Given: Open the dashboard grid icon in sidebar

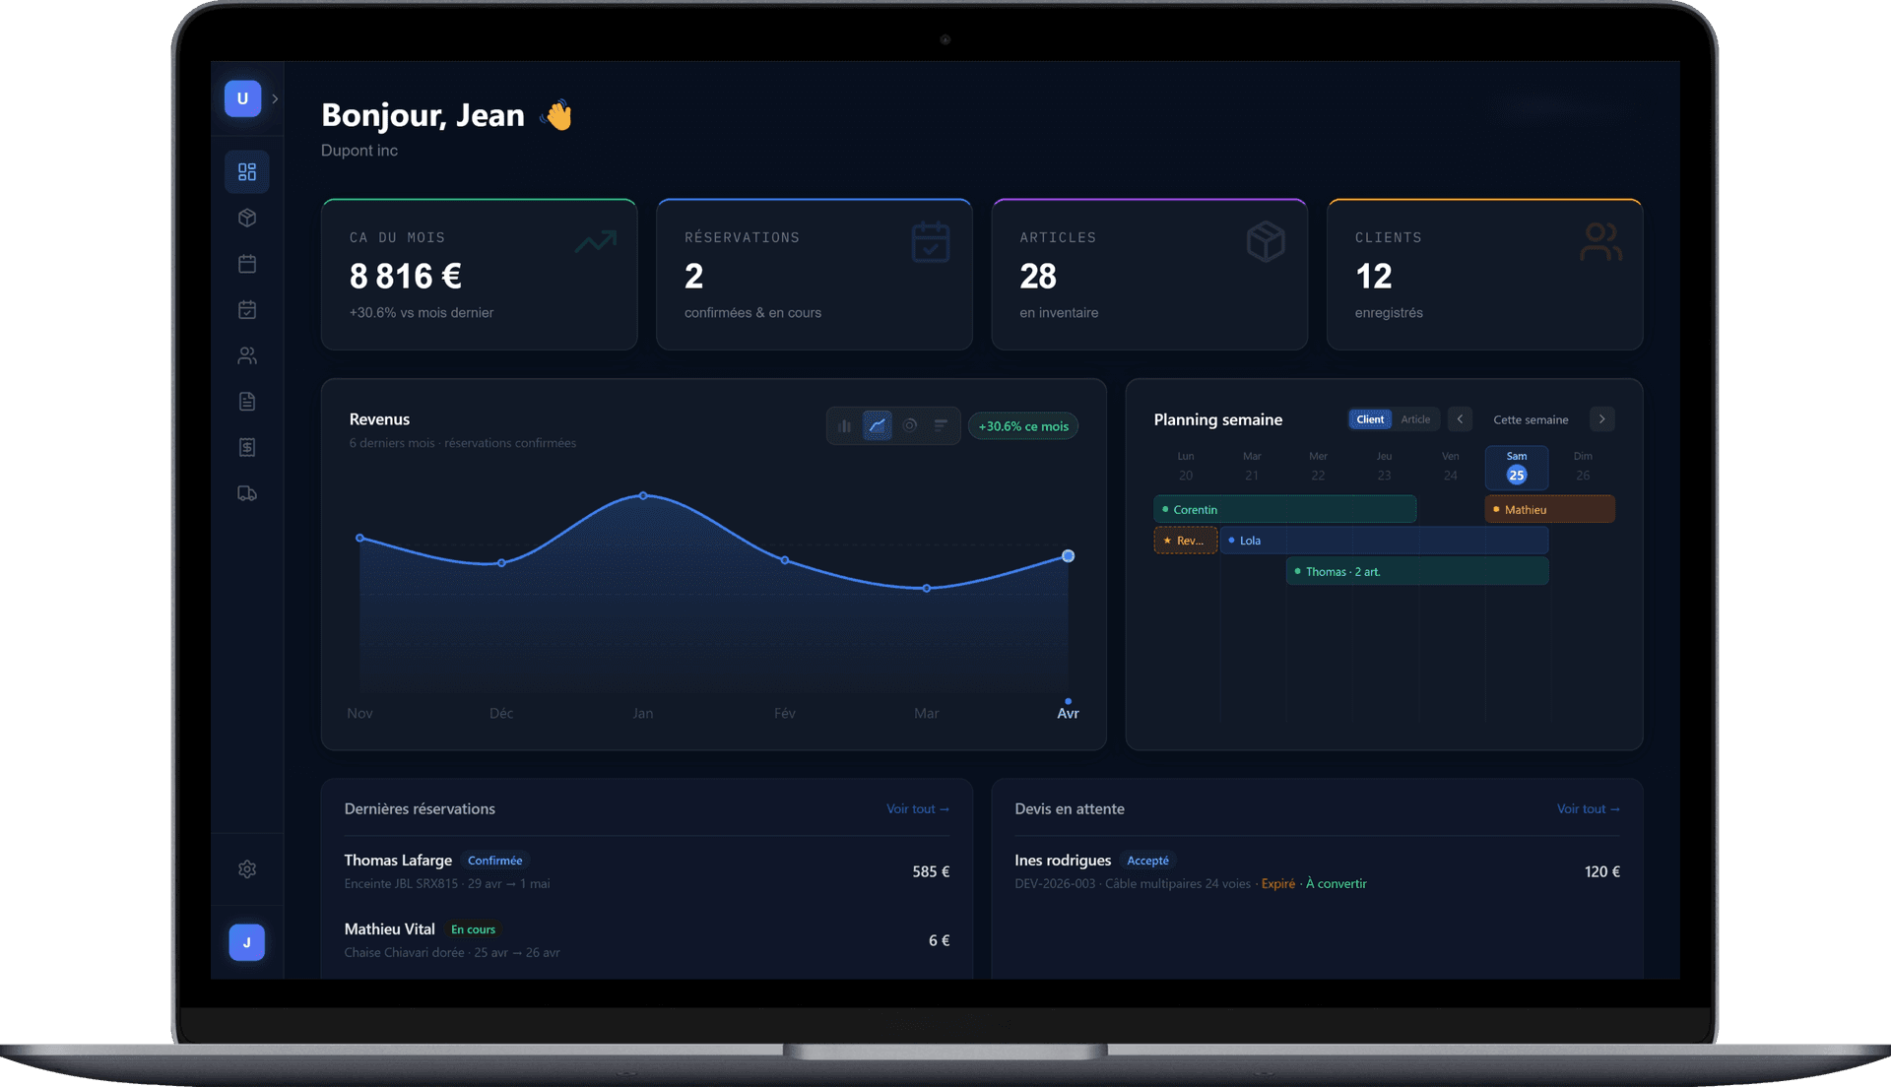Looking at the screenshot, I should point(247,172).
